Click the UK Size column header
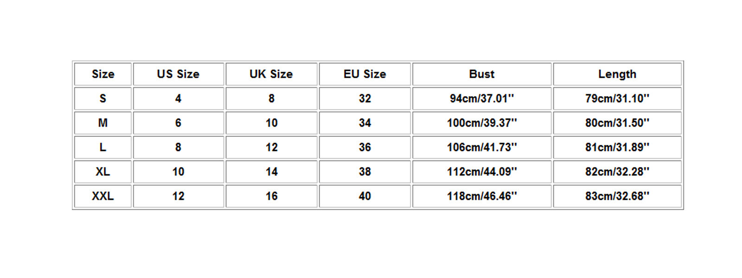This screenshot has width=742, height=278. (x=271, y=74)
